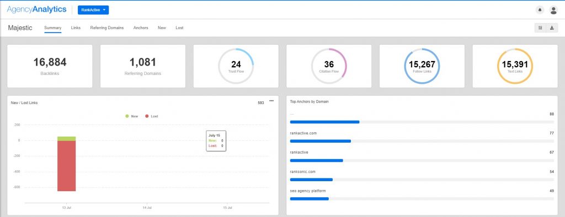Click the Top Anchors by Domain title
Screen dimensions: 565x217
(x=309, y=102)
